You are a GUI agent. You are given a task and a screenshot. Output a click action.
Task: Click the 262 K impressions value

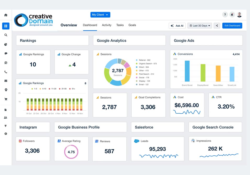215,149
